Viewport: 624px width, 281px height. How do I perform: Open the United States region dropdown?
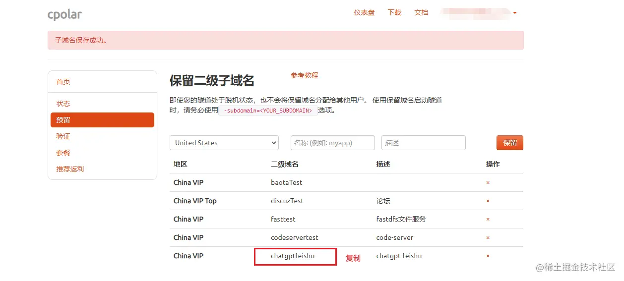[x=224, y=143]
